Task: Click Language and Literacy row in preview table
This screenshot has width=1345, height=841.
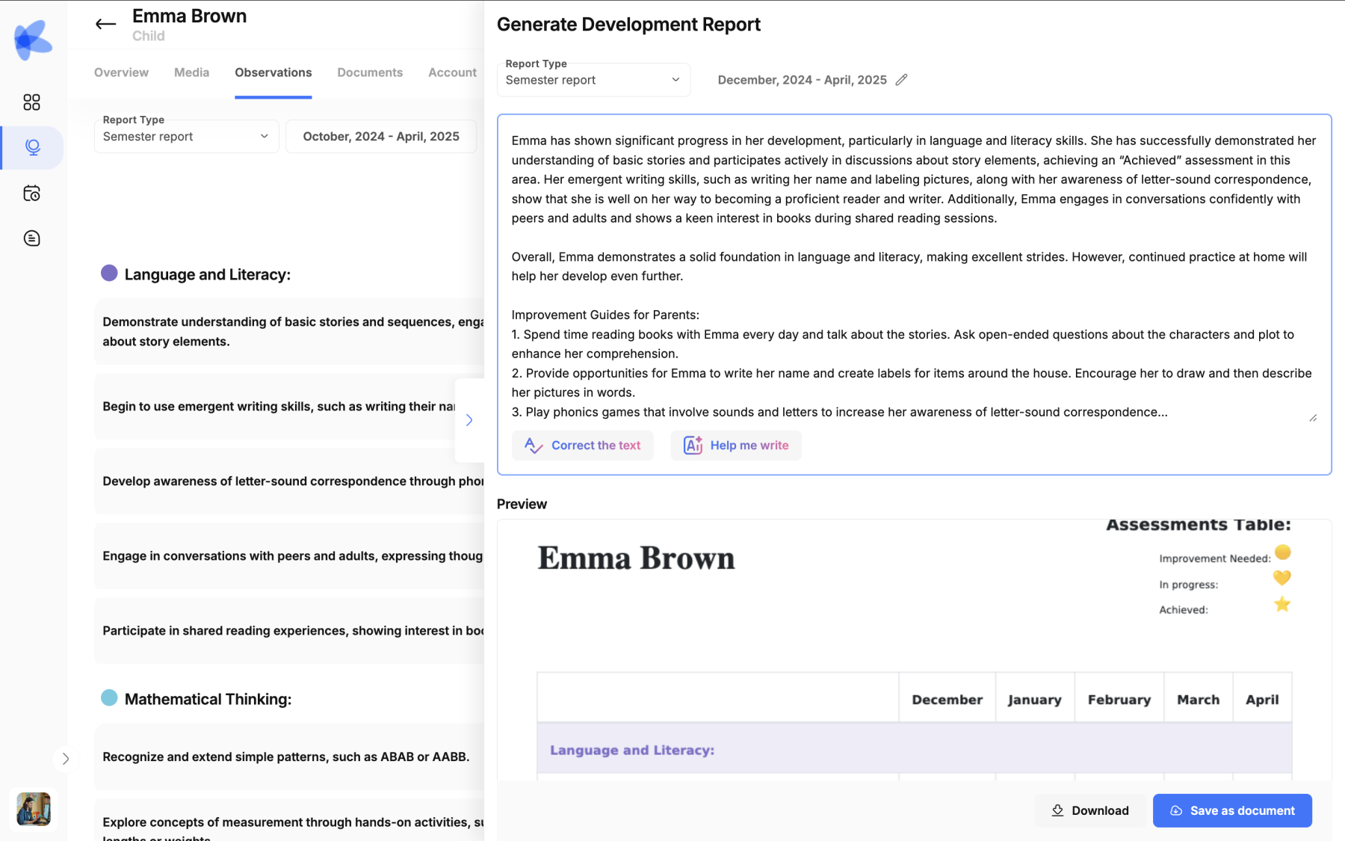Action: click(914, 749)
